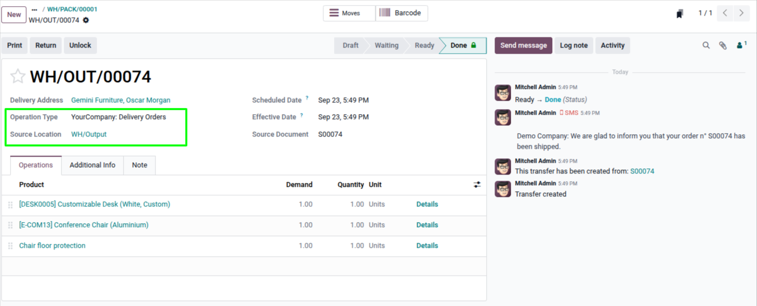The image size is (757, 306).
Task: Switch to the Additional Info tab
Action: (92, 165)
